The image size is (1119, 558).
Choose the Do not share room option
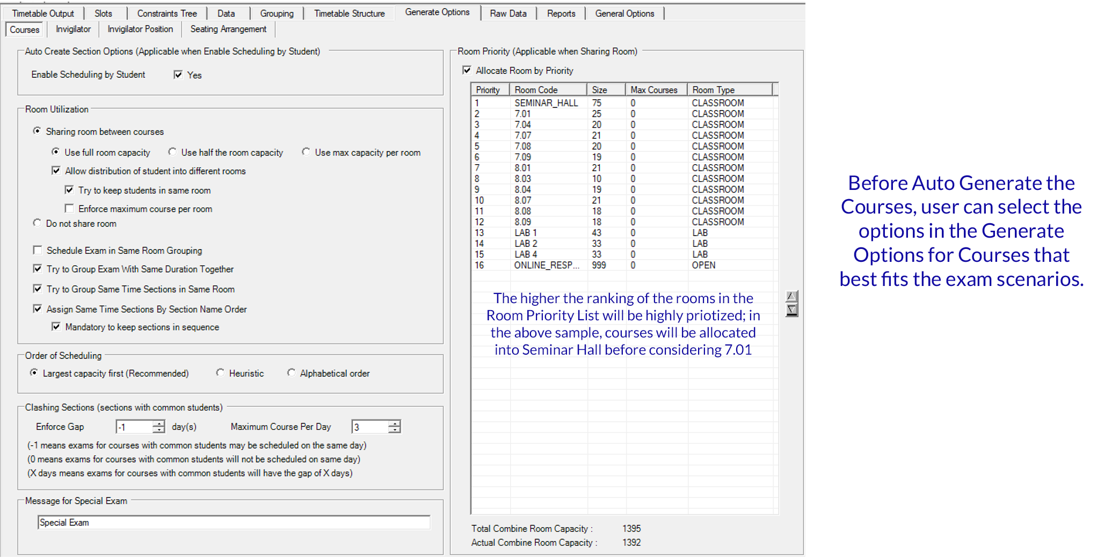click(x=37, y=223)
